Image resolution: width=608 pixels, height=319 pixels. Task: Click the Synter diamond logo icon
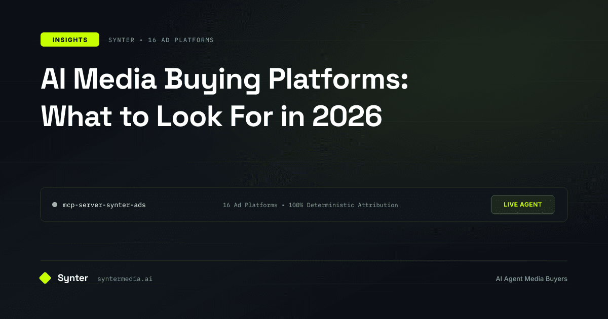tap(45, 278)
